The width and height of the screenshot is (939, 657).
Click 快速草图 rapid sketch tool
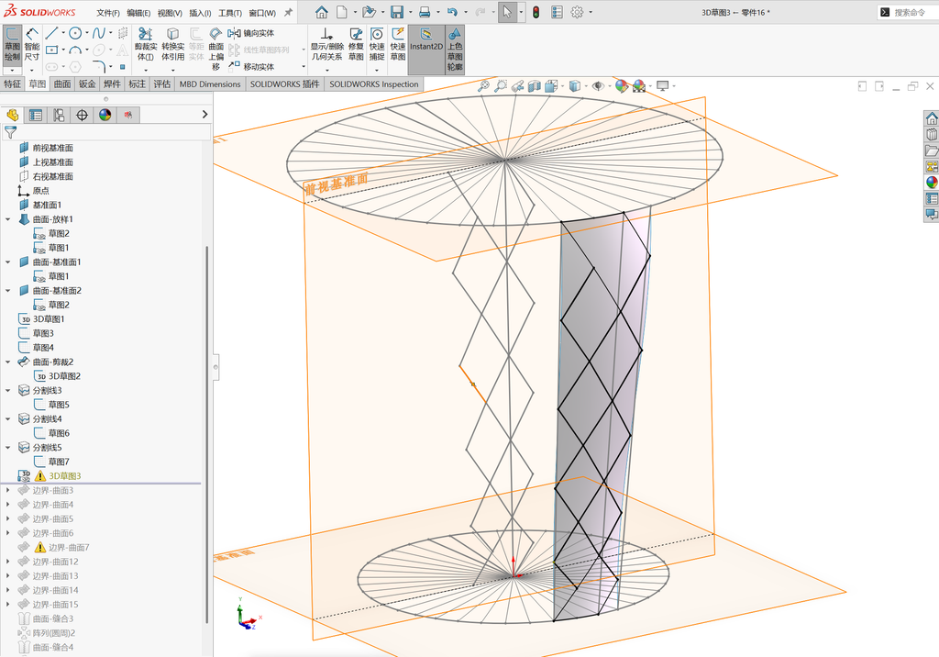point(398,44)
